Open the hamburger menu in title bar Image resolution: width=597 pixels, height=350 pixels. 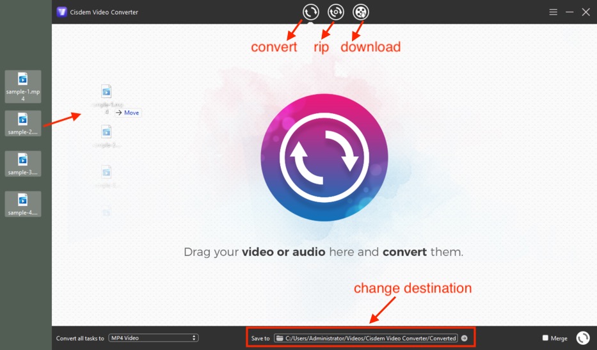[553, 12]
